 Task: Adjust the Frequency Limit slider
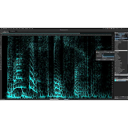click(108, 55)
